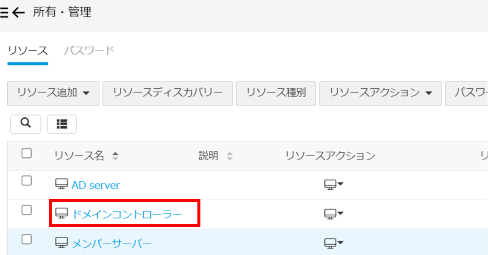This screenshot has width=488, height=255.
Task: Click the メンバーサーバー computer icon
Action: click(x=62, y=243)
